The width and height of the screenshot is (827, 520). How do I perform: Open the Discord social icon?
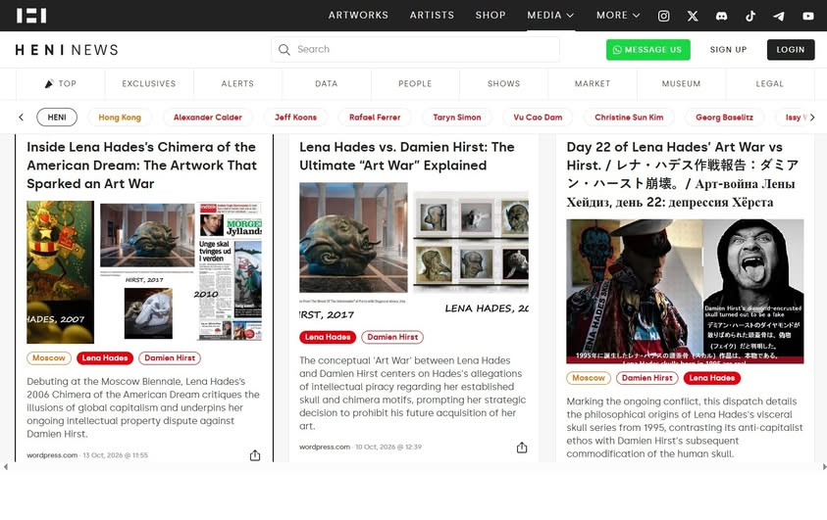click(x=721, y=16)
